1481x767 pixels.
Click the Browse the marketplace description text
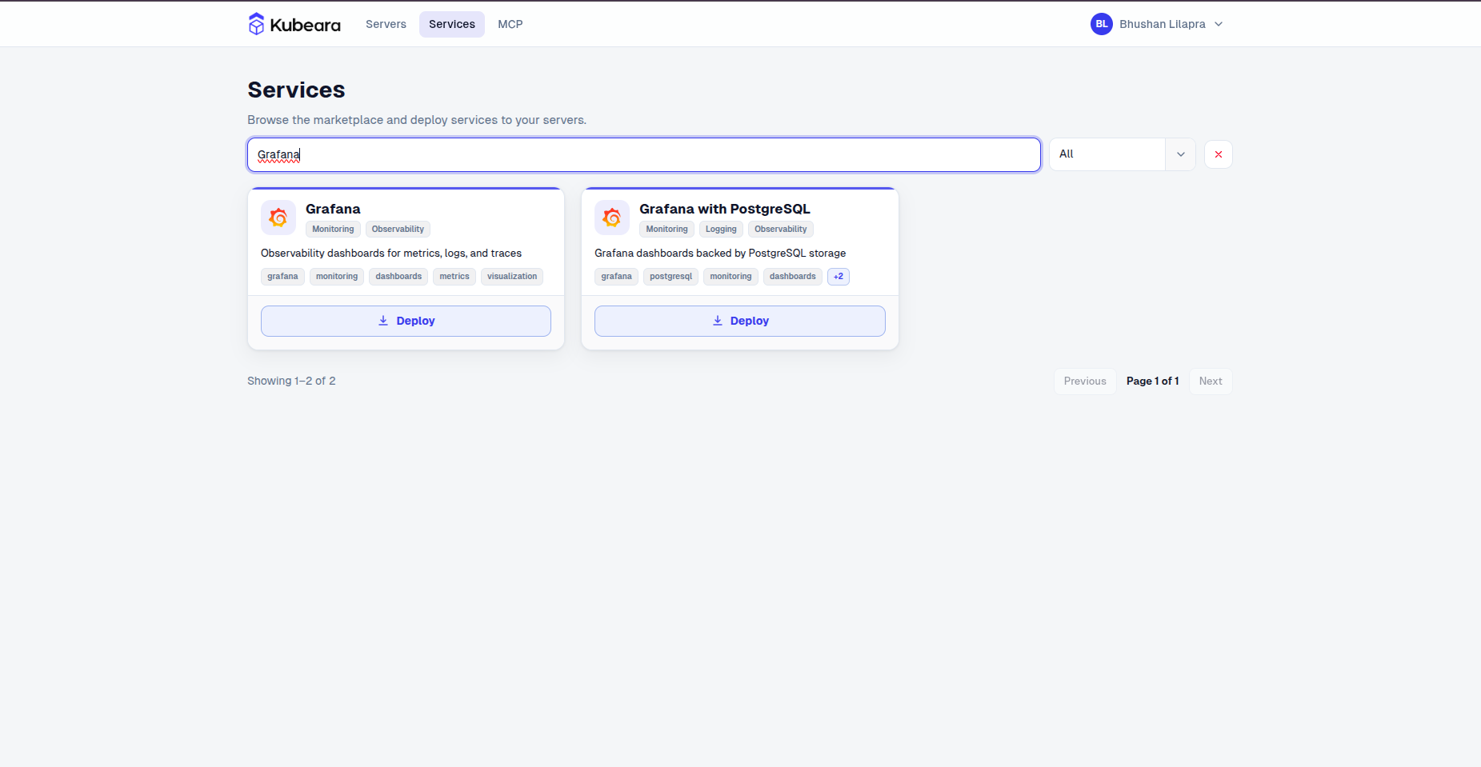(417, 120)
